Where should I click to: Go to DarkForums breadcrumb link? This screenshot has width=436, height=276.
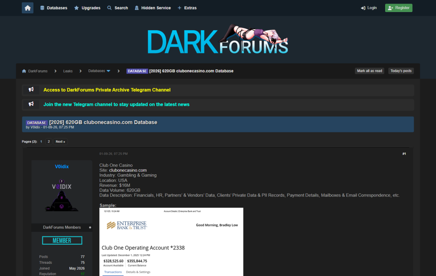(x=38, y=71)
